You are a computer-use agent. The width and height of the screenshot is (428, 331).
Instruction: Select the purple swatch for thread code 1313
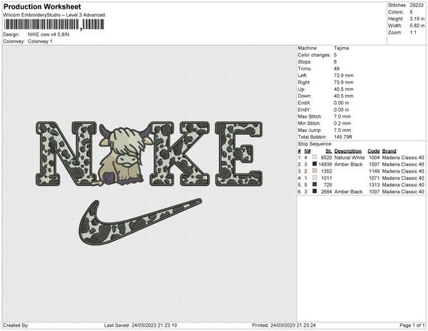315,185
